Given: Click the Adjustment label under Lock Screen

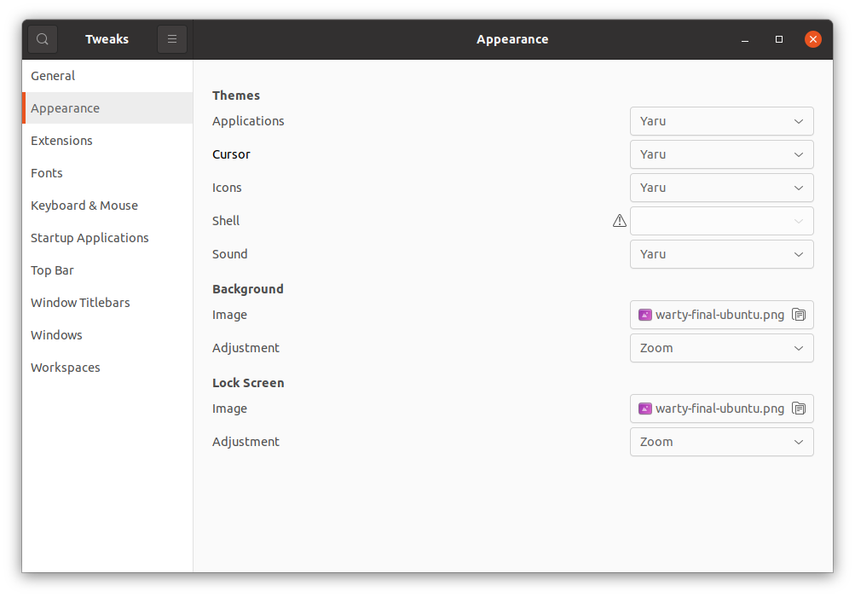Looking at the screenshot, I should click(x=246, y=442).
